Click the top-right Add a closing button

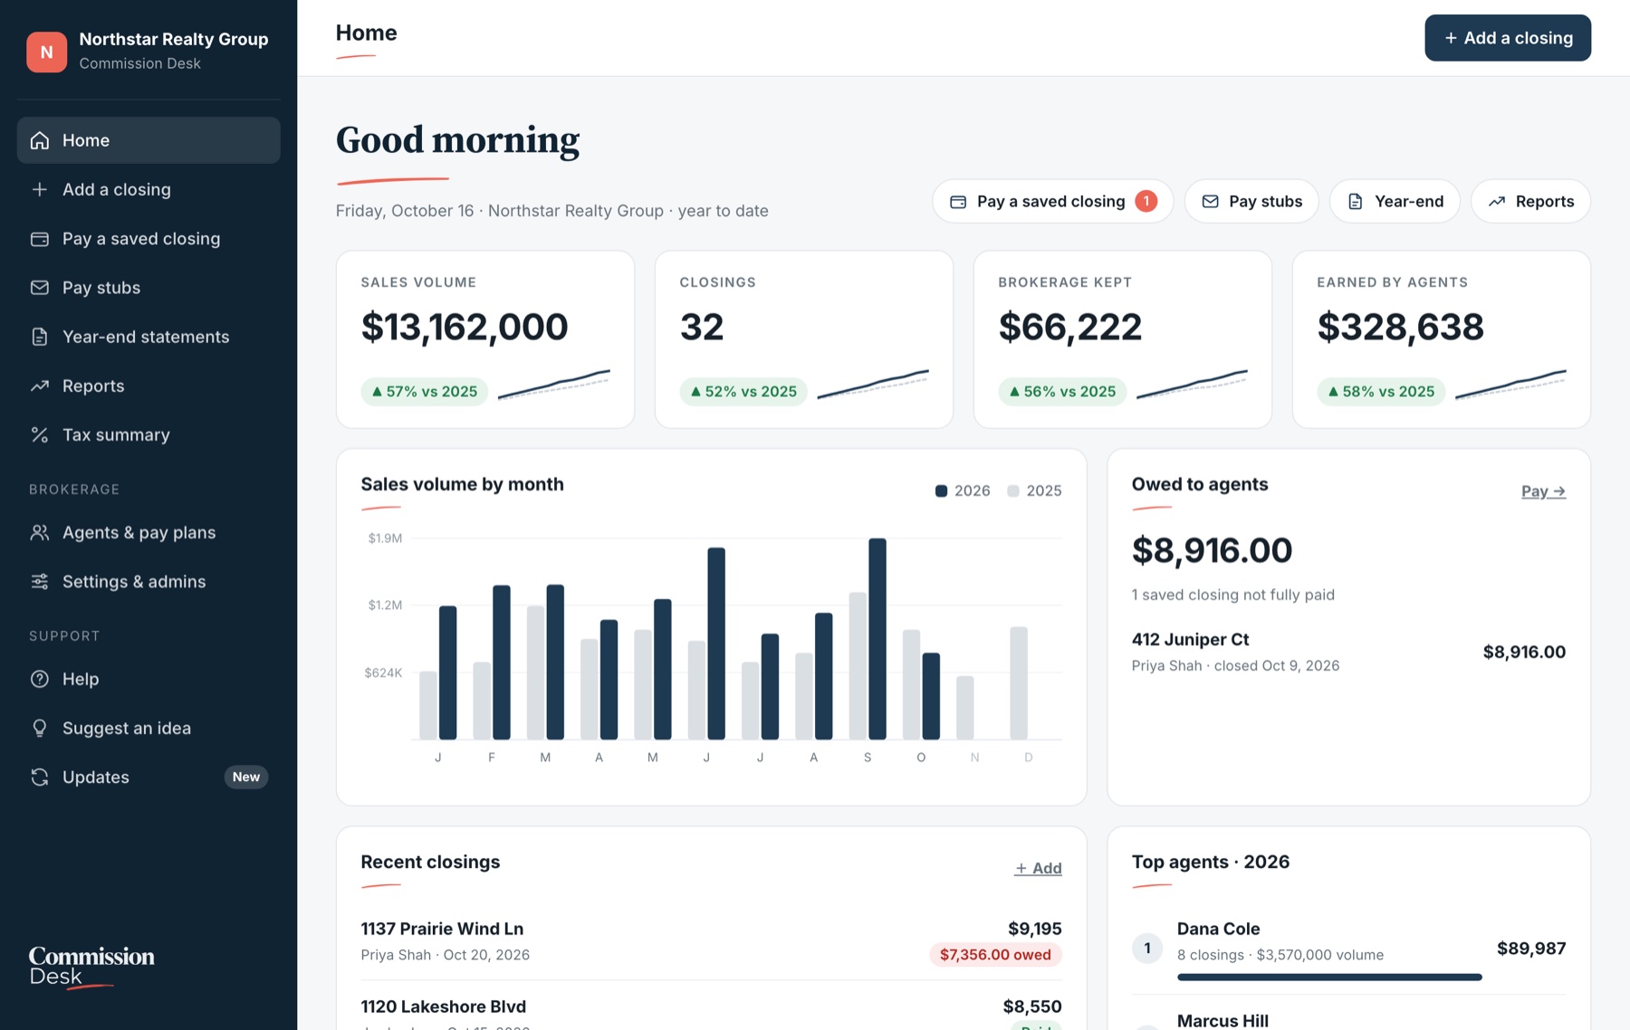coord(1507,38)
